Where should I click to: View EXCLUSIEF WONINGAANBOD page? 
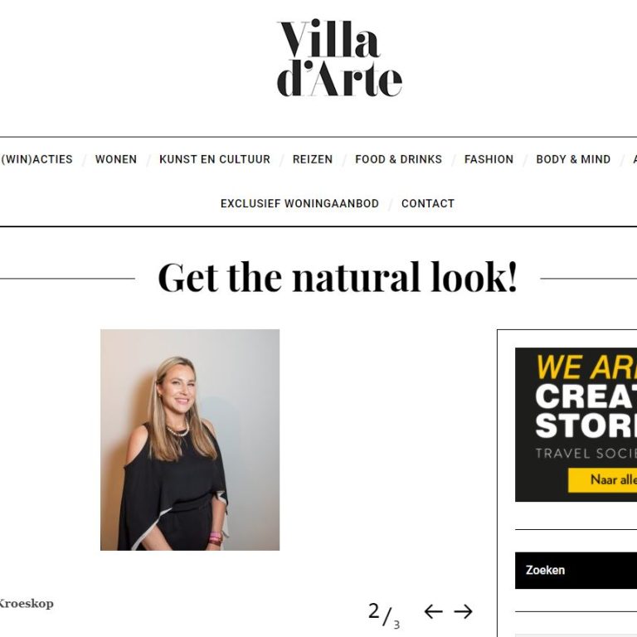click(x=299, y=203)
